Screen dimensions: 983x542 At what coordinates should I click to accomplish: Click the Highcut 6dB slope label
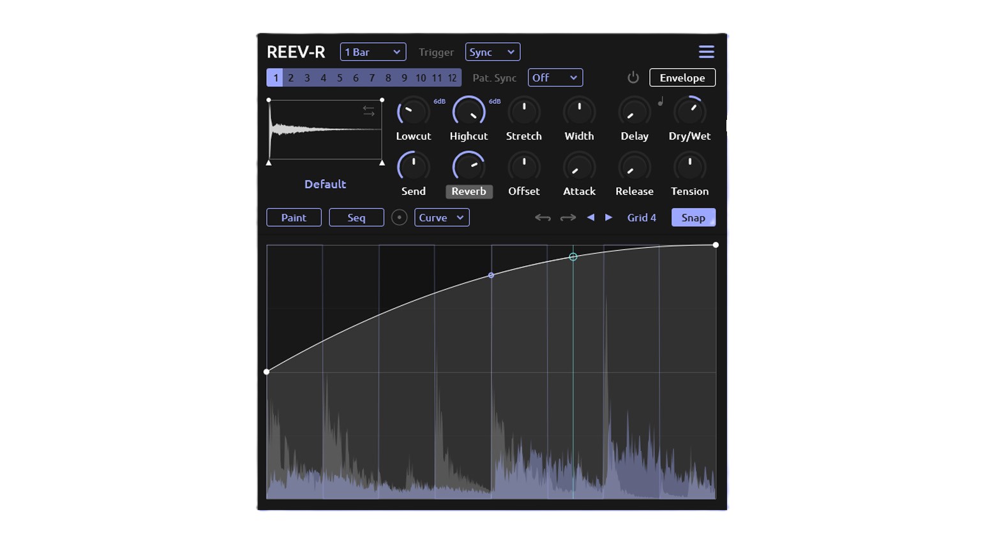coord(495,101)
